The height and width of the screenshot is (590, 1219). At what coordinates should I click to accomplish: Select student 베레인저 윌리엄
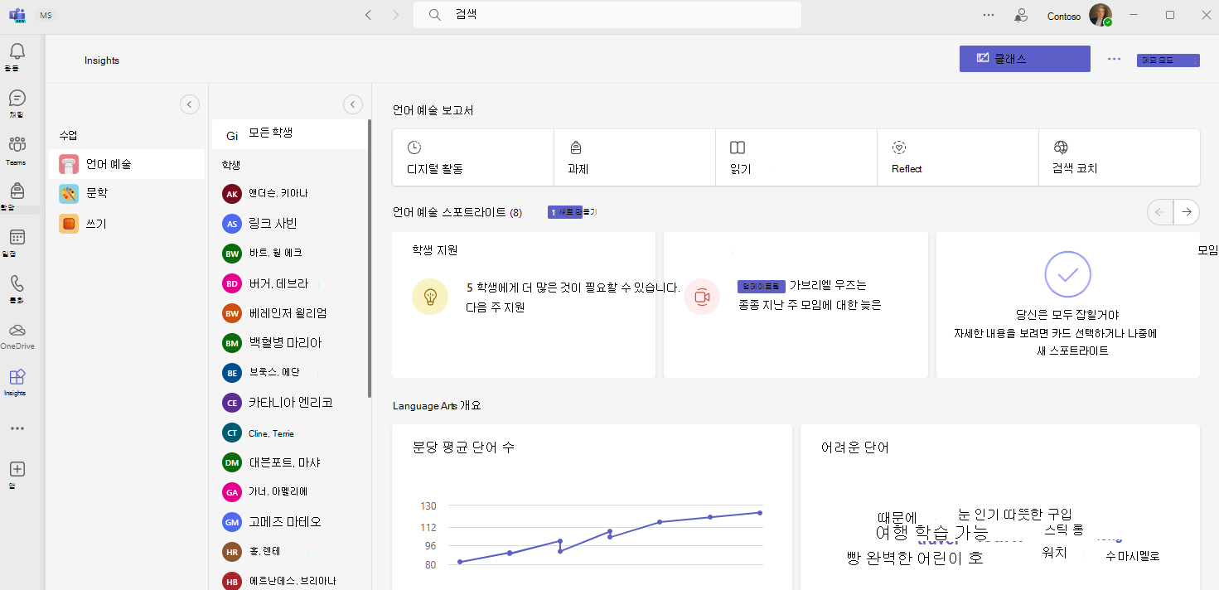point(289,313)
